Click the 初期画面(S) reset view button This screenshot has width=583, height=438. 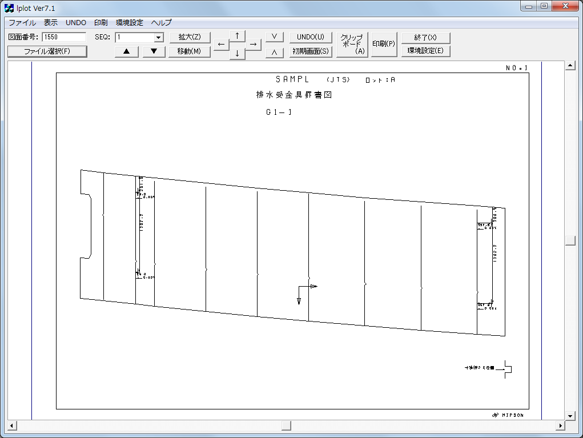click(311, 51)
